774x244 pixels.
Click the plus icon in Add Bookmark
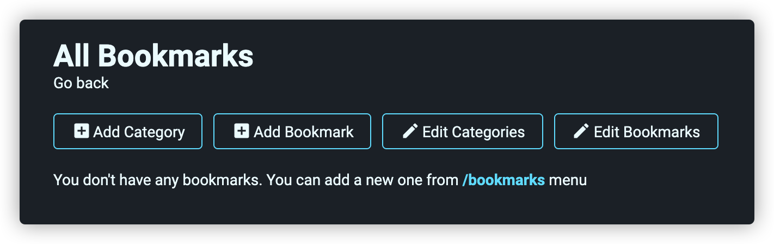click(x=242, y=131)
